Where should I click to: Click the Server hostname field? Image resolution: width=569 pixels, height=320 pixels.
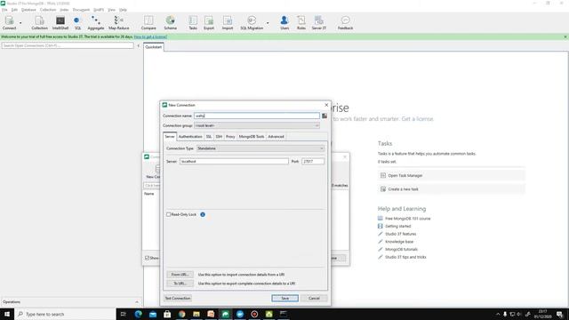click(x=234, y=161)
